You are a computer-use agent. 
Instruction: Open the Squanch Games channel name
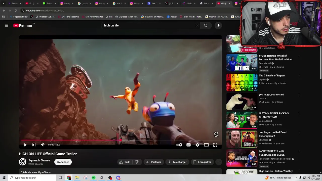coord(39,160)
